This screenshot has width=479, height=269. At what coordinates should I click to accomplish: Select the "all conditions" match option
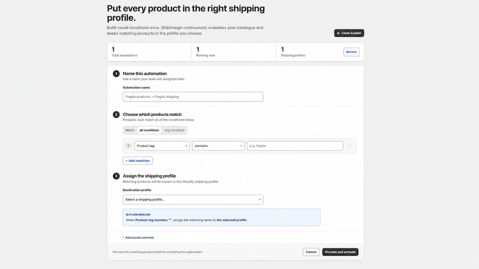149,130
